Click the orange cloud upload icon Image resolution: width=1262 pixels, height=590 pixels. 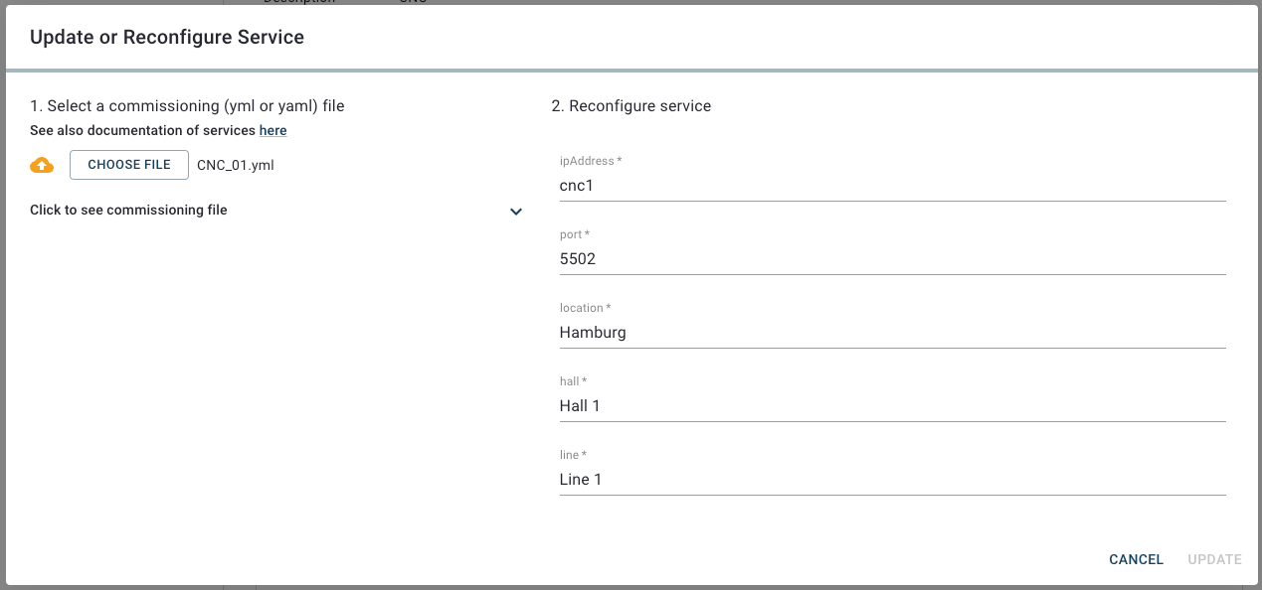[42, 165]
